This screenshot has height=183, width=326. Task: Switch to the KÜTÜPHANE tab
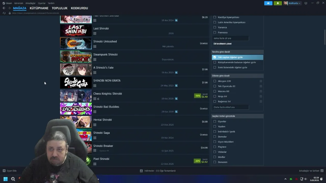click(39, 8)
